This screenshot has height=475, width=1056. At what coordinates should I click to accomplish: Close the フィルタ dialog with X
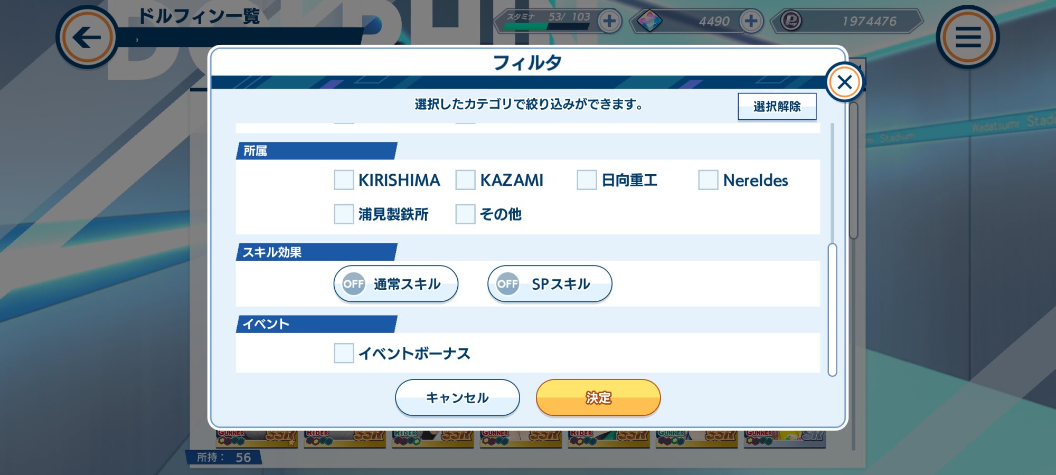845,82
